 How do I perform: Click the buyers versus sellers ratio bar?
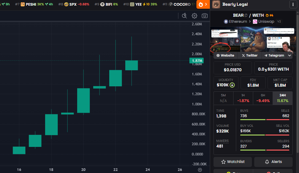coord(265,150)
